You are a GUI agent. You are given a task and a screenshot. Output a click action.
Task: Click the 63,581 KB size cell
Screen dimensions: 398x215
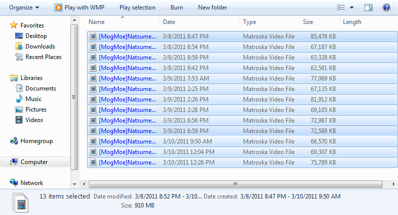point(323,68)
